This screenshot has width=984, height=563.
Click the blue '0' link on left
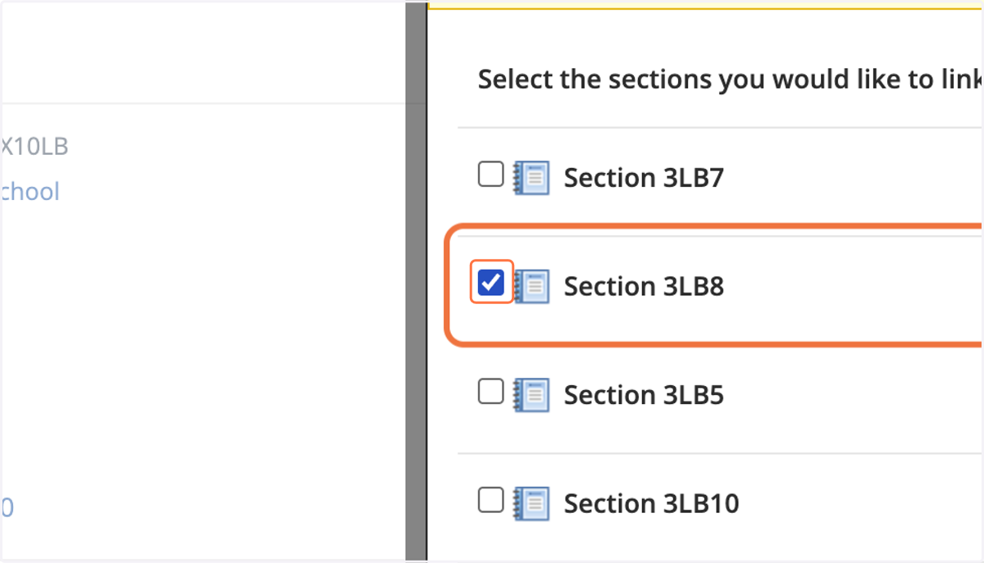[x=7, y=508]
